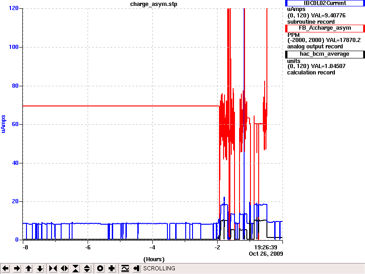Click the 'calculation record' description
This screenshot has width=365, height=274.
point(311,73)
